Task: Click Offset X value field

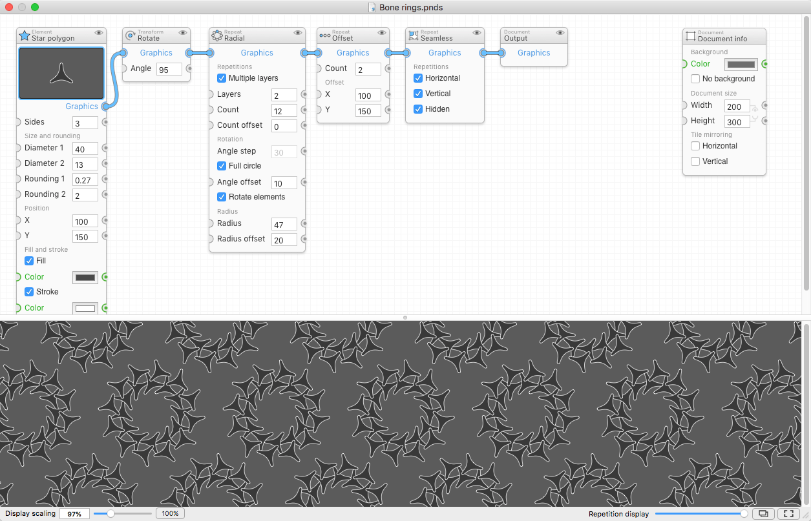Action: [x=368, y=96]
